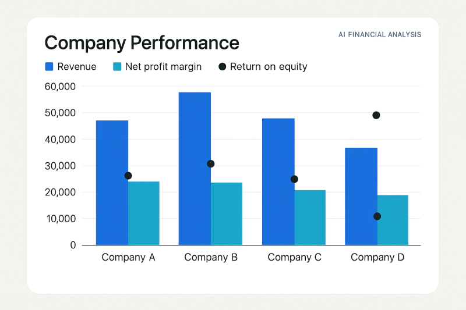Viewport: 466px width, 310px height.
Task: Select Company A's Revenue bar
Action: pyautogui.click(x=112, y=183)
